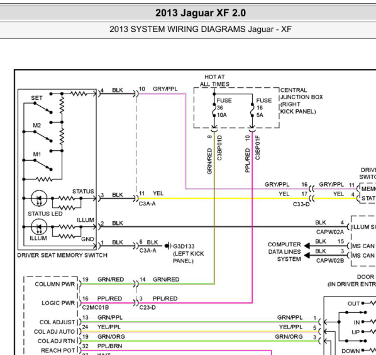Click the GRN/PPL label at pin 13
The width and height of the screenshot is (376, 355).
(110, 317)
